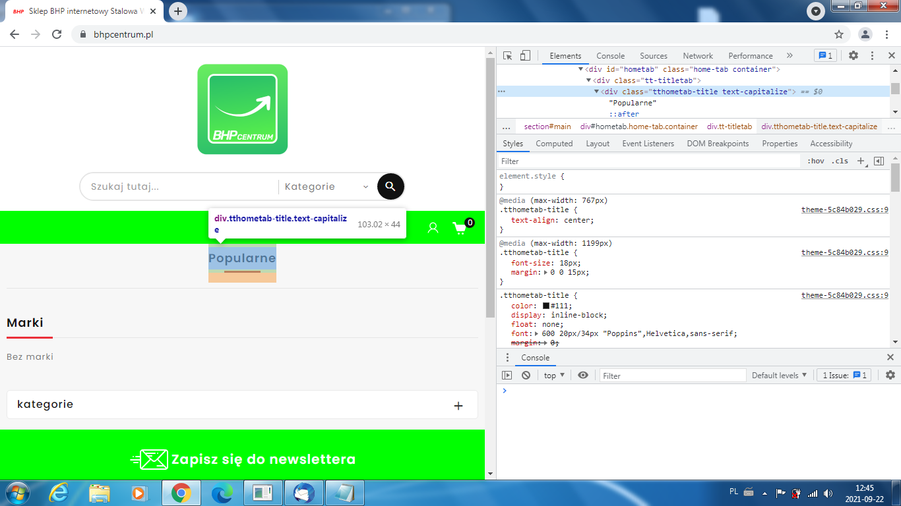Viewport: 901px width, 506px height.
Task: Expand the Default levels dropdown
Action: point(779,376)
